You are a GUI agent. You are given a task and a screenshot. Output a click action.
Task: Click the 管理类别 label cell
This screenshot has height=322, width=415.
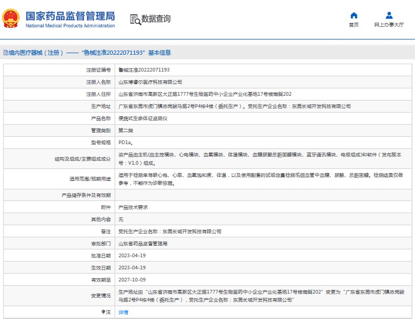pyautogui.click(x=59, y=130)
